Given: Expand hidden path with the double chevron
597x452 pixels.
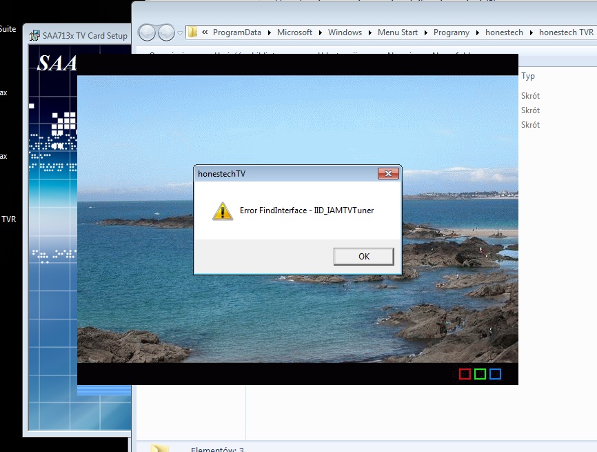Looking at the screenshot, I should coord(205,32).
